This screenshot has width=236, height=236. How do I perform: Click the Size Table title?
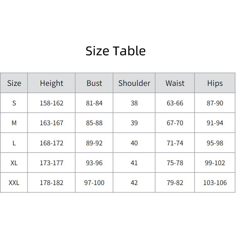tap(115, 51)
